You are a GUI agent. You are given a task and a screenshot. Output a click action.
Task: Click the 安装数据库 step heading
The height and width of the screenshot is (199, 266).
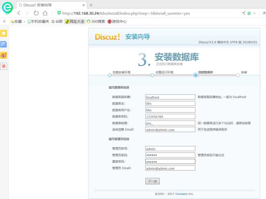(x=176, y=57)
